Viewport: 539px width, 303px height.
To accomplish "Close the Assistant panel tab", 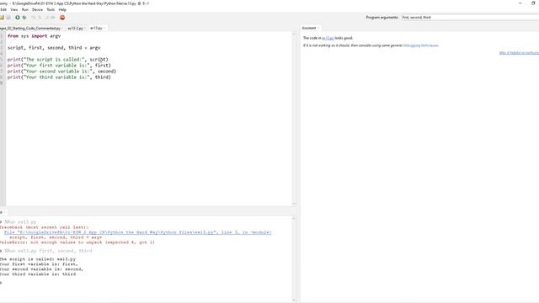I will click(318, 28).
